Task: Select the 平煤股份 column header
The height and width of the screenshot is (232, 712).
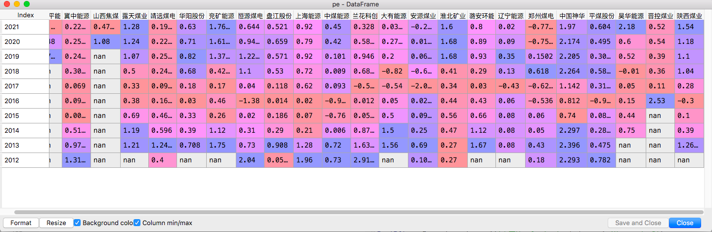Action: pos(602,16)
